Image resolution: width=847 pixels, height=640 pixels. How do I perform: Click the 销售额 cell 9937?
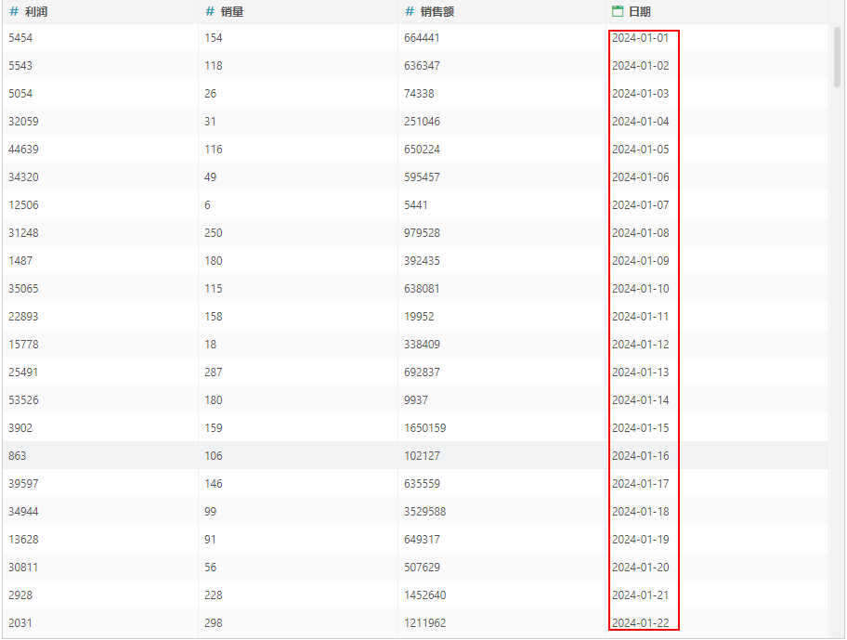(x=416, y=400)
